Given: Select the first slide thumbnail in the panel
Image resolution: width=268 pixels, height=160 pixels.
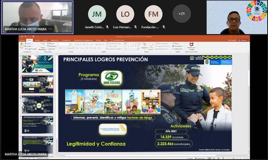Looking at the screenshot, I should tap(38, 64).
